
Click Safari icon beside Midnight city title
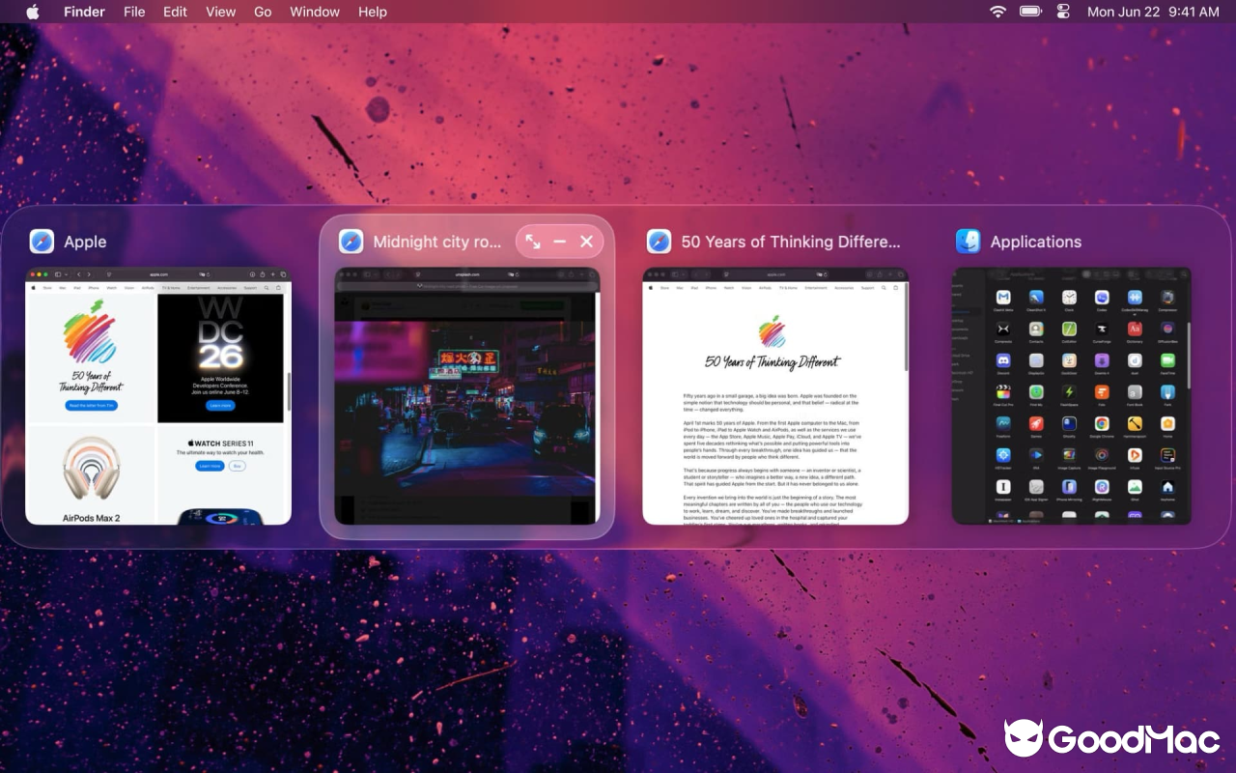point(351,242)
